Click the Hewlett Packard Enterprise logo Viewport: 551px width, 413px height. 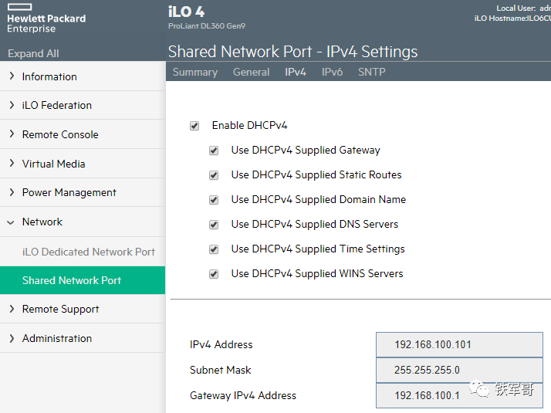point(46,23)
